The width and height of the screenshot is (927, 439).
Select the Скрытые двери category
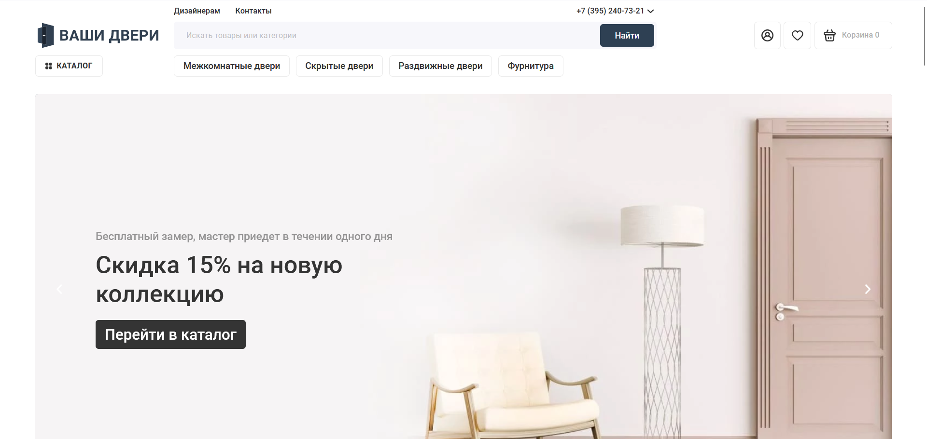click(x=339, y=66)
